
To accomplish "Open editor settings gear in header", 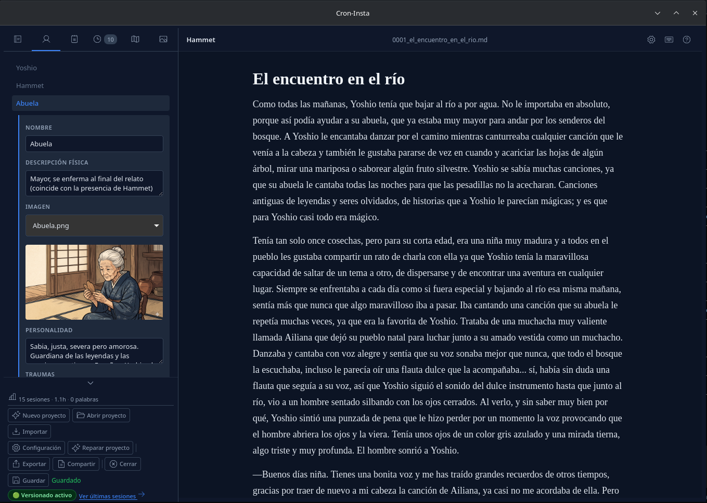I will (651, 40).
